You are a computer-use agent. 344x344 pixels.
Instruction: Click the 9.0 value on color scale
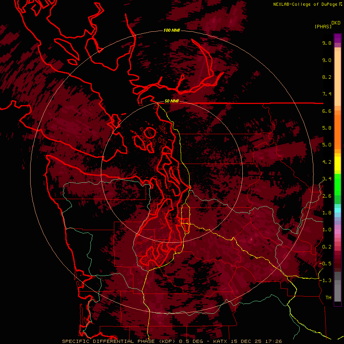point(327,60)
